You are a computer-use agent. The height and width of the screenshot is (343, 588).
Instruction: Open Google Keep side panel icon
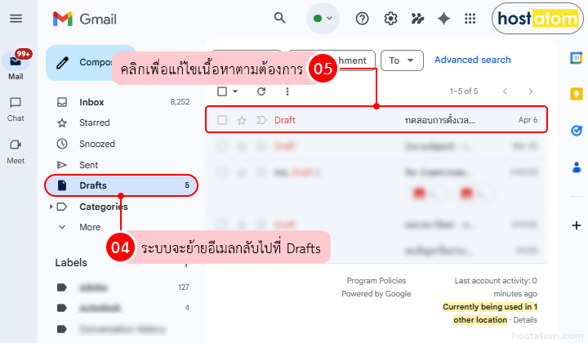click(576, 94)
